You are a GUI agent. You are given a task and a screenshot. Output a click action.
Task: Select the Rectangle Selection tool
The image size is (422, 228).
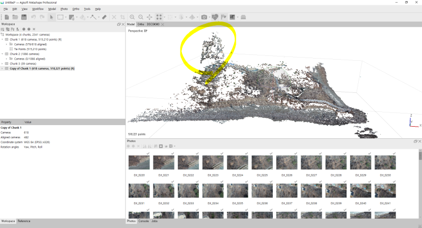(x=60, y=17)
